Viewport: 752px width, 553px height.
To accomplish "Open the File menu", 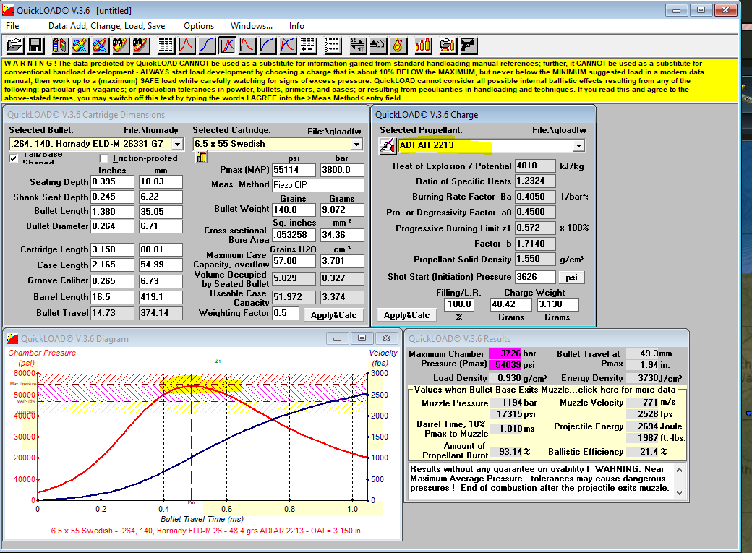I will (12, 26).
